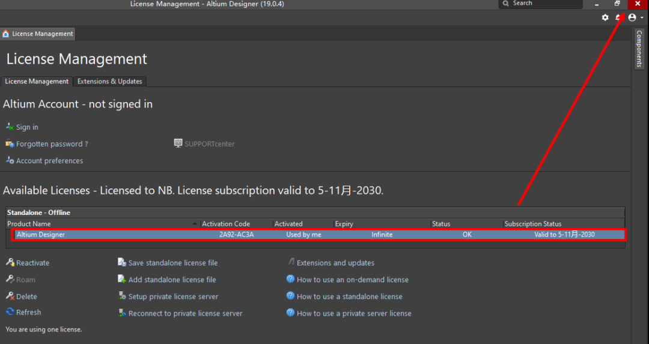
Task: Open How to use a standalone license
Action: [x=350, y=297]
